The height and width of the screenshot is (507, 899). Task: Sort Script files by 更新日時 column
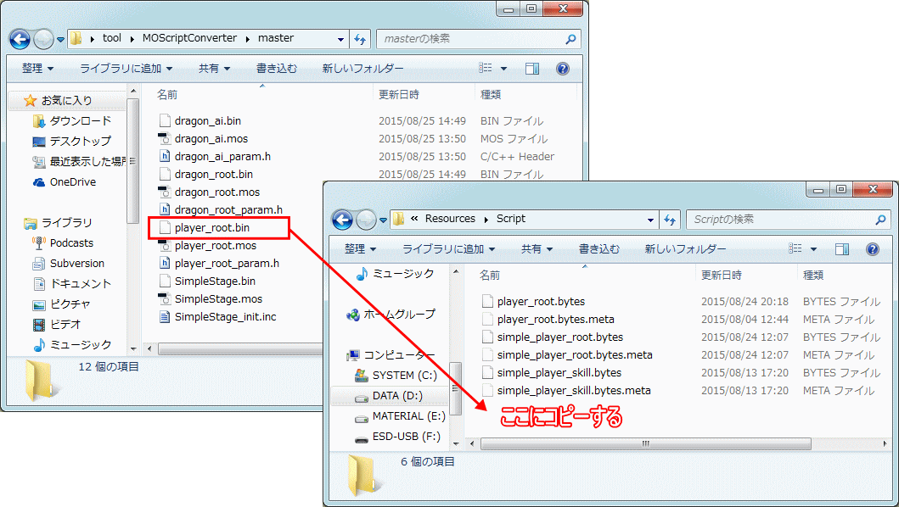(x=722, y=275)
